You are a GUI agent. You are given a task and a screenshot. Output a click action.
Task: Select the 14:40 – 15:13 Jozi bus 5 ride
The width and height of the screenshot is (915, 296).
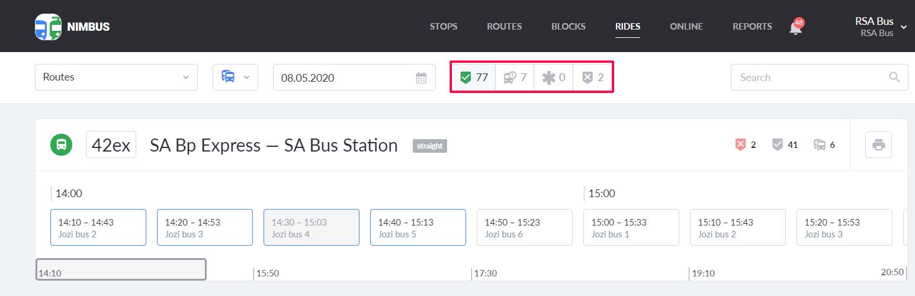click(x=418, y=227)
